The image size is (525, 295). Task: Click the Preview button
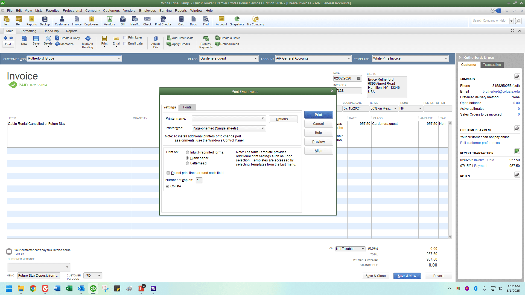319,142
